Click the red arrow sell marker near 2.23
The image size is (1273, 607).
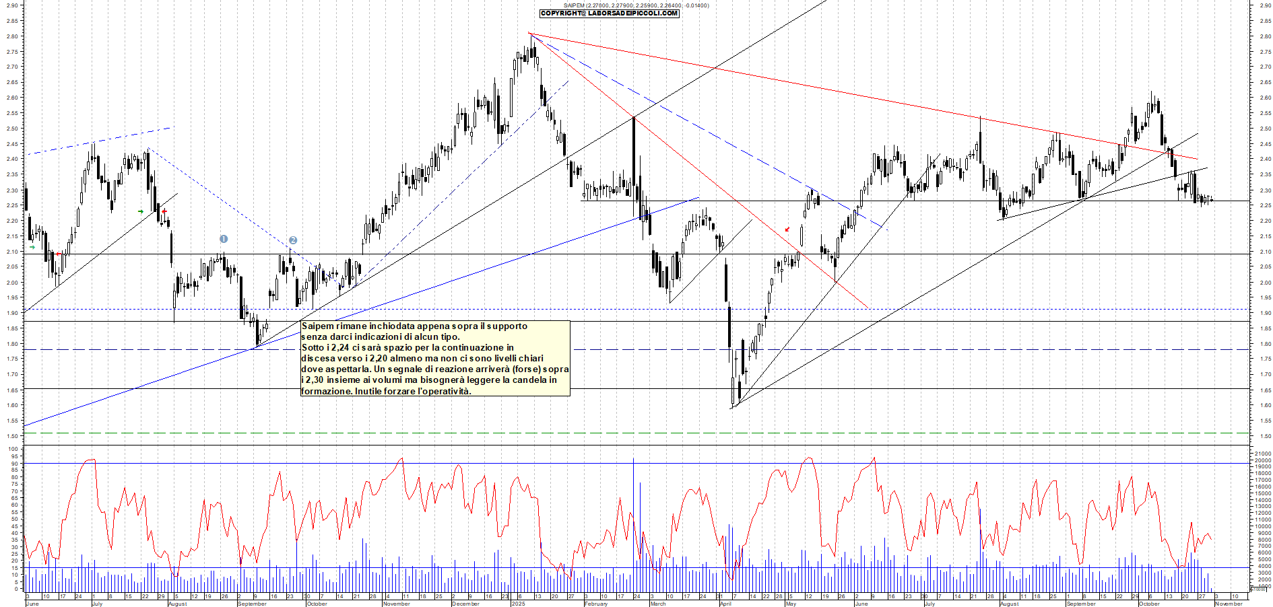(164, 211)
